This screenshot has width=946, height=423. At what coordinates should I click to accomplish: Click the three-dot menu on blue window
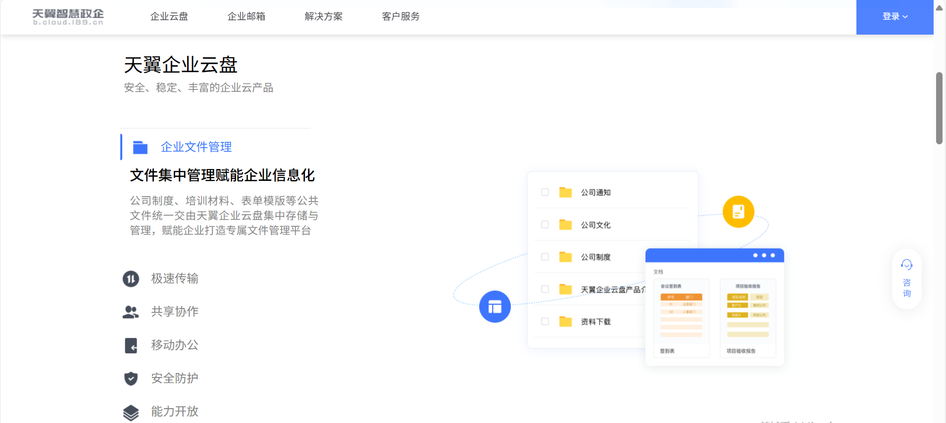click(x=764, y=255)
